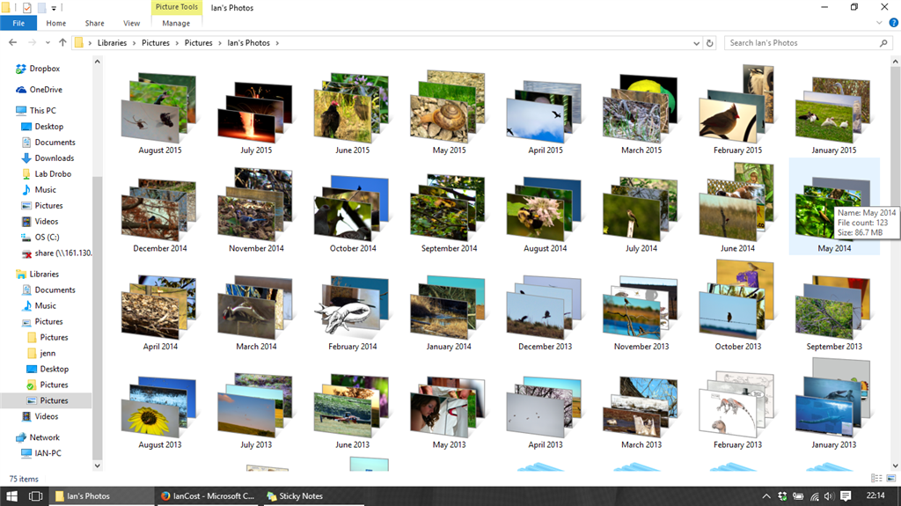
Task: Click the Sticky Notes taskbar button
Action: (295, 496)
